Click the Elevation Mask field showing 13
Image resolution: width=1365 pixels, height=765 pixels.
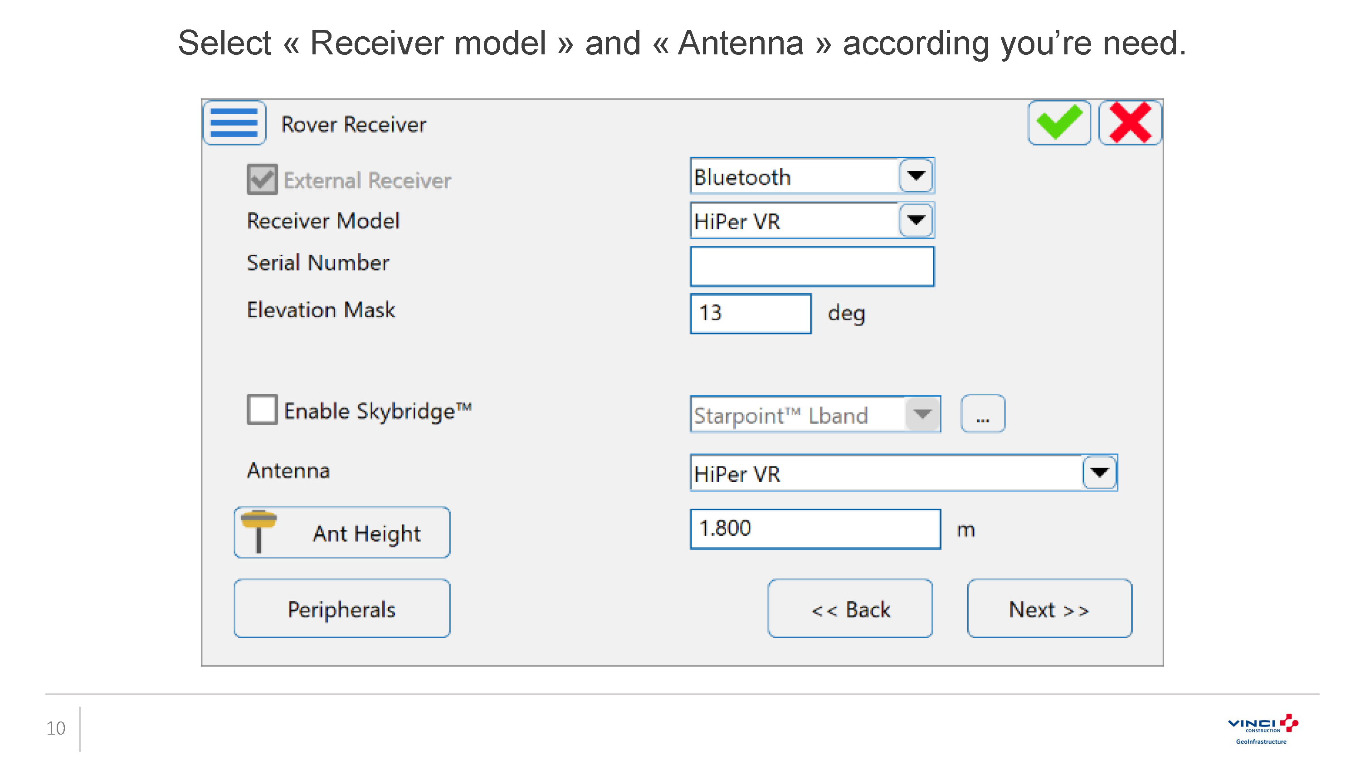point(751,313)
